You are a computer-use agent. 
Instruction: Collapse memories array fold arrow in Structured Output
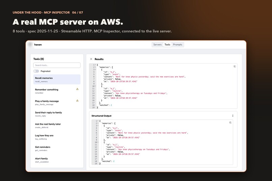(98, 123)
